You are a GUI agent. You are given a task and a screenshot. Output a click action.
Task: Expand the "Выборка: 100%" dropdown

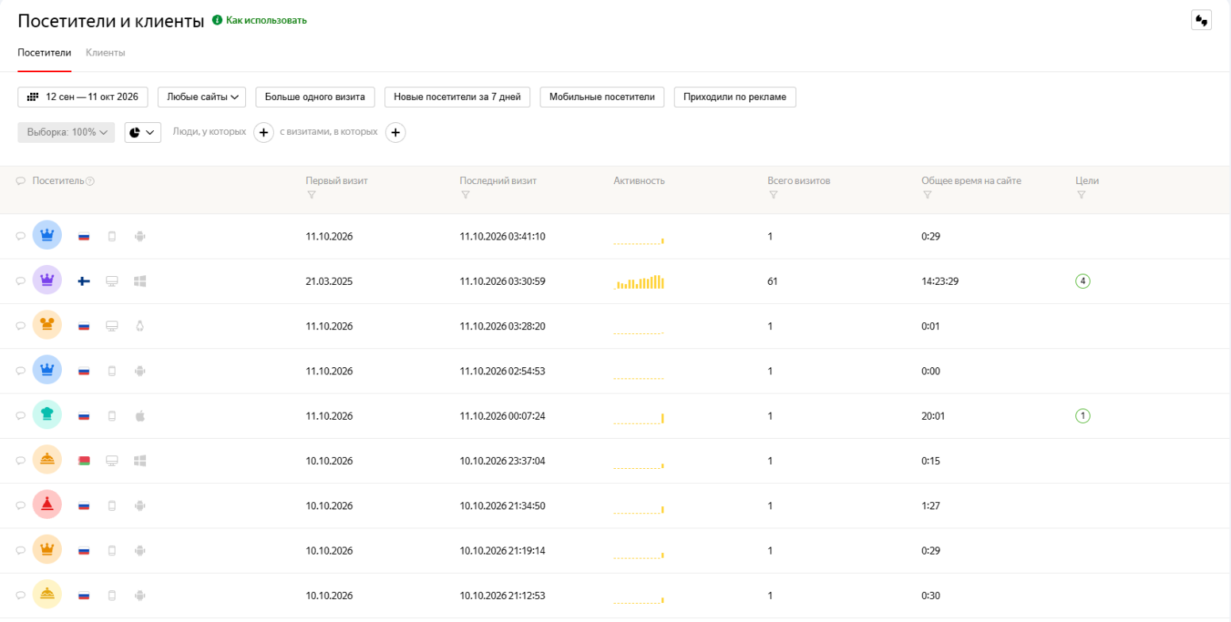pyautogui.click(x=67, y=132)
